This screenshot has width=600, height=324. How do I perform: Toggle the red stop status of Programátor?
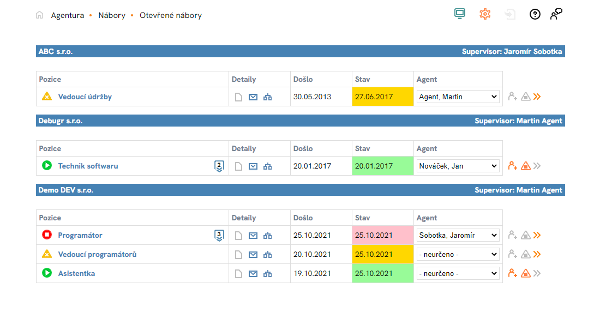point(47,235)
